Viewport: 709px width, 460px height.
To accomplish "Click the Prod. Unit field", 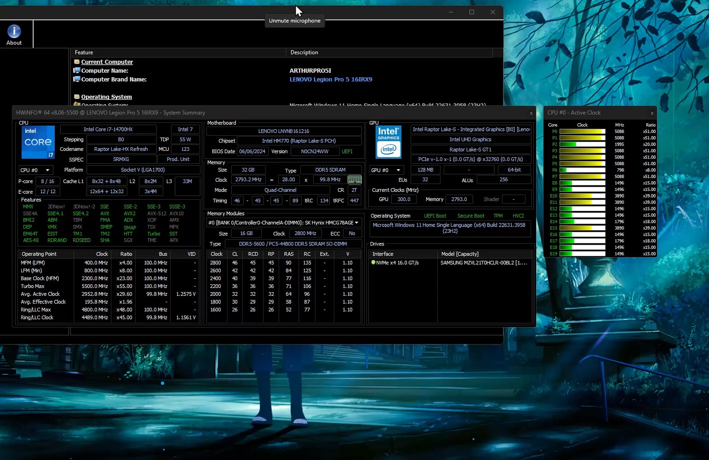I will (x=178, y=159).
